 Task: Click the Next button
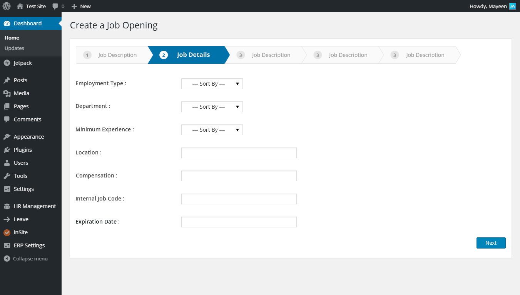coord(491,243)
